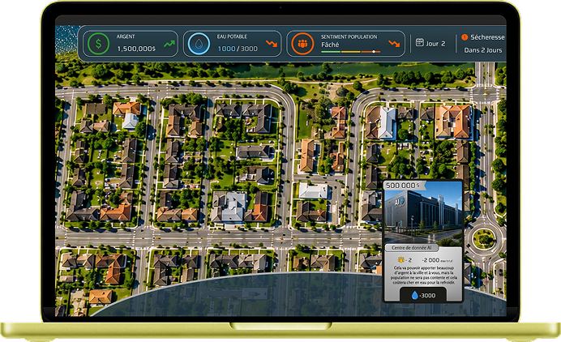Click the orange population people icon
Viewport: 561px width, 342px height.
click(x=302, y=44)
